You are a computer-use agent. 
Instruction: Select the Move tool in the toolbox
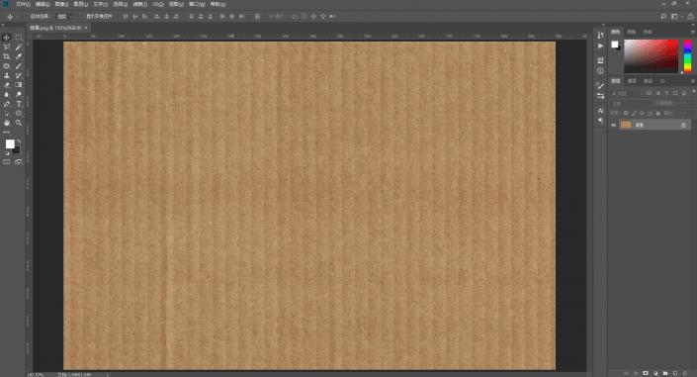coord(7,38)
